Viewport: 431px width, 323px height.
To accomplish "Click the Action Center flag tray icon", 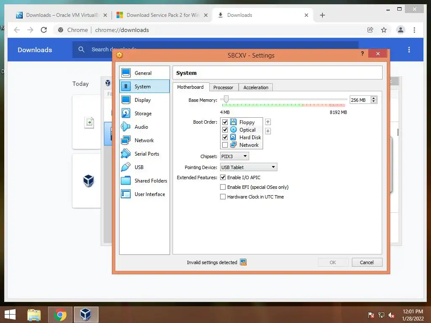I will click(371, 315).
